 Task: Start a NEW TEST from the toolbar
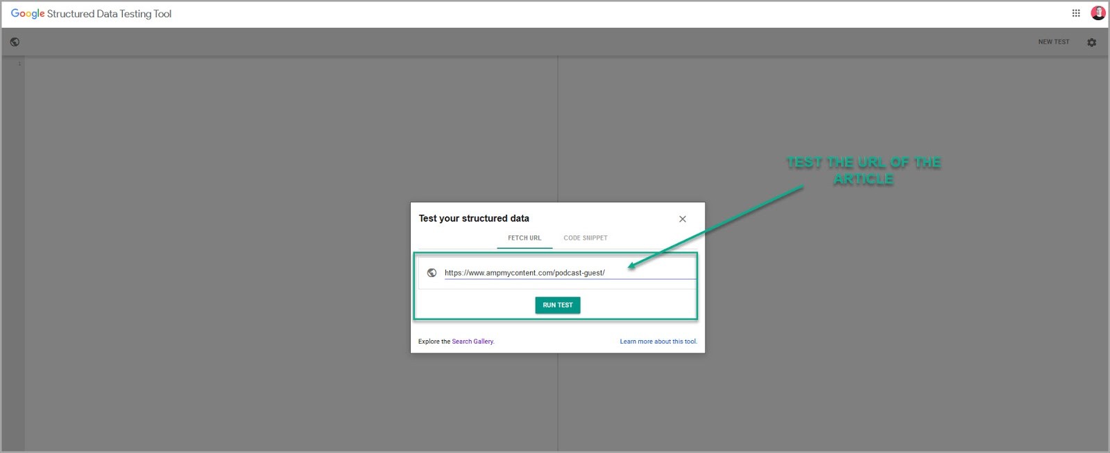pos(1053,42)
